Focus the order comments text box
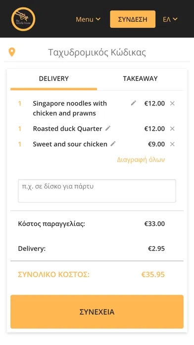 click(x=97, y=191)
